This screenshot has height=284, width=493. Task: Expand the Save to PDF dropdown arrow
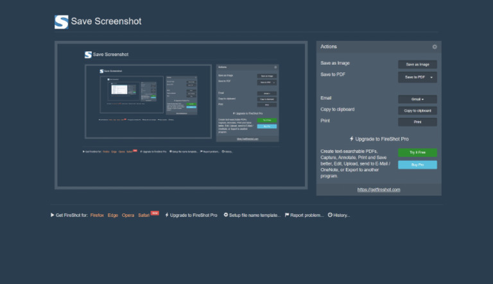(x=431, y=78)
